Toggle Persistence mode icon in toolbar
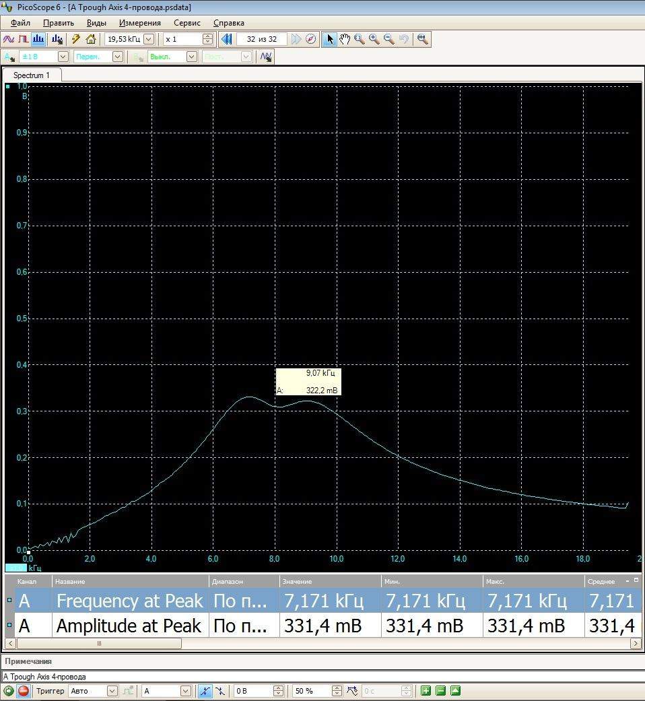 (x=24, y=39)
